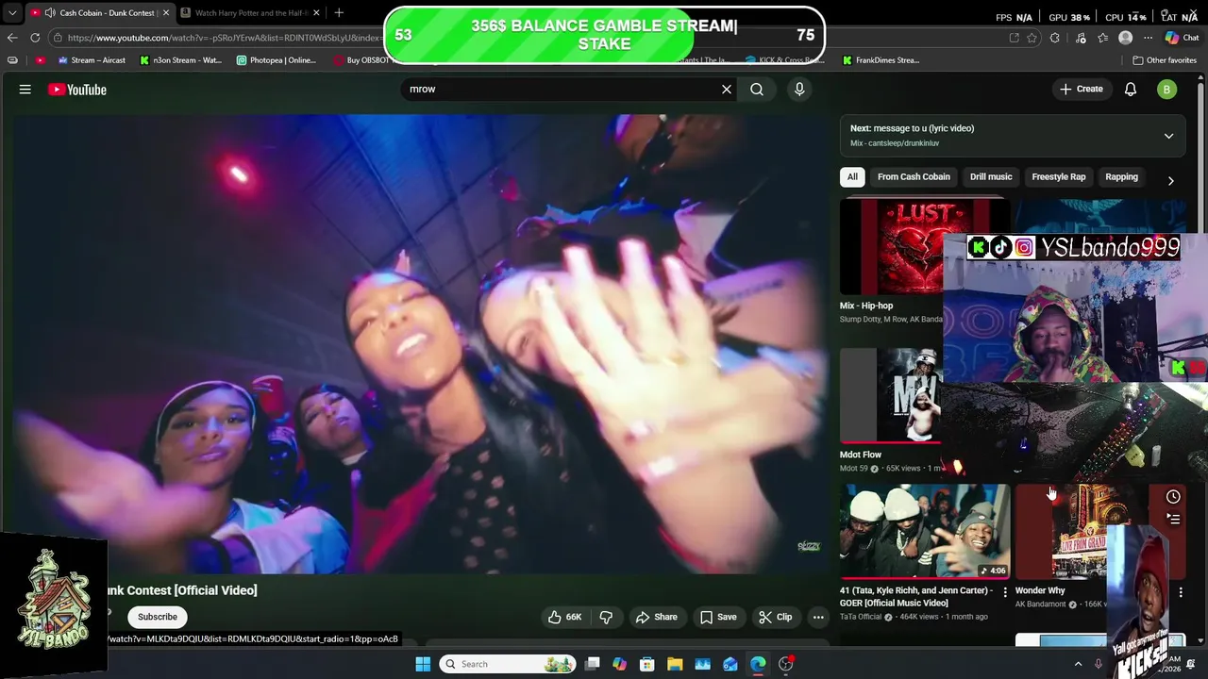
Task: Open File Explorer from taskbar
Action: point(675,664)
